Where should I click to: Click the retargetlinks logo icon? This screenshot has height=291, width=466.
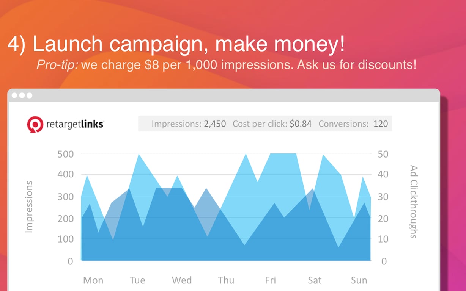click(35, 124)
